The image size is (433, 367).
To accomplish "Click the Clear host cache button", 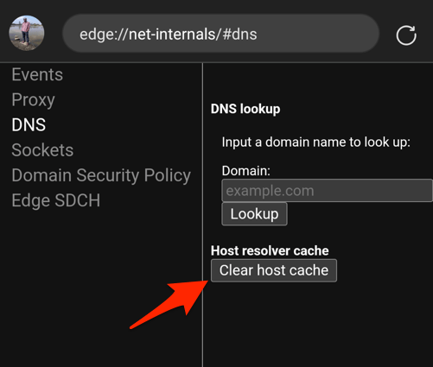I will pos(274,270).
